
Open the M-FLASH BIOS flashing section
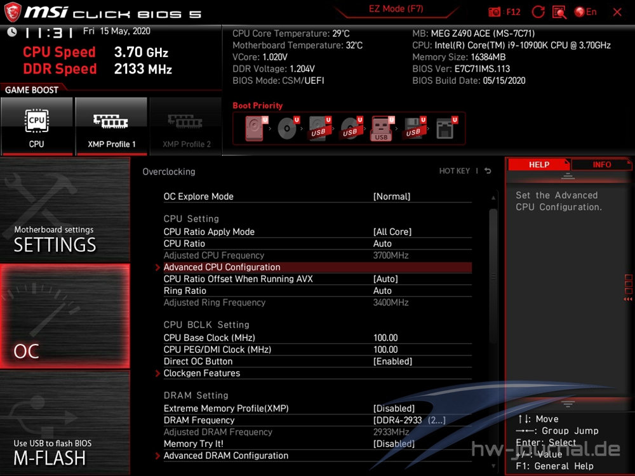pos(65,423)
